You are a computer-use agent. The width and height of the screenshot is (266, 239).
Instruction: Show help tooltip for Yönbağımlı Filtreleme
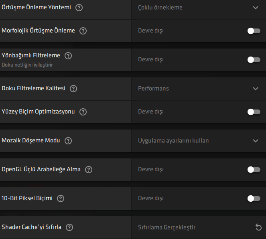click(68, 56)
